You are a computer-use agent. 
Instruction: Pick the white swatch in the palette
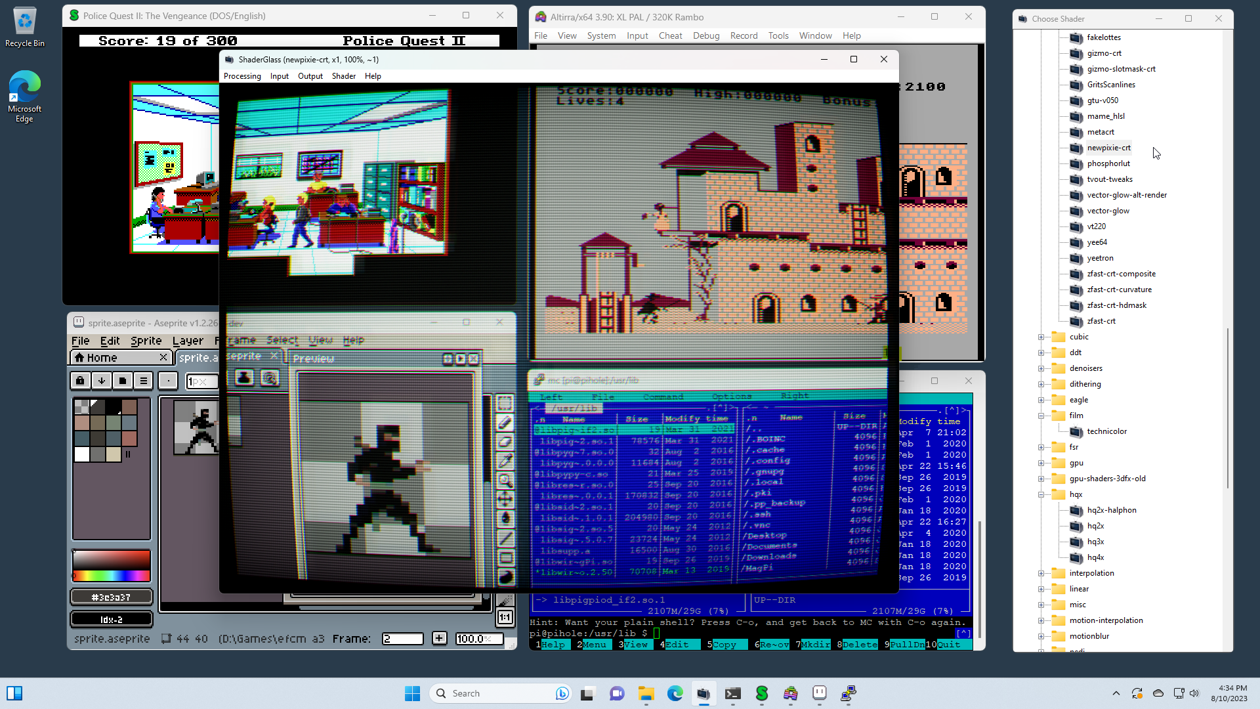click(x=82, y=454)
